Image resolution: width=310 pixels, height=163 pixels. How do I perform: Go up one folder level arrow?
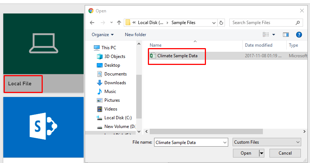click(x=119, y=23)
